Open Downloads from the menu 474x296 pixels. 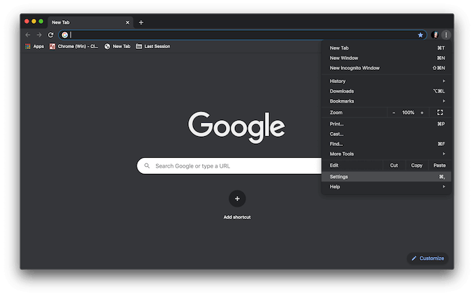pos(386,91)
